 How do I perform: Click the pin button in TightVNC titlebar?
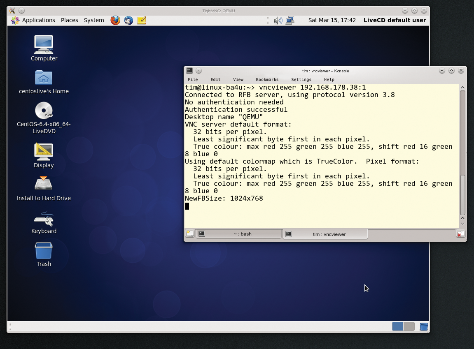21,11
